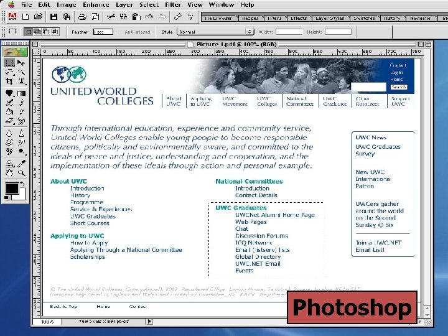This screenshot has width=448, height=336.
Task: Select the Clone Stamp tool
Action: pyautogui.click(x=9, y=164)
